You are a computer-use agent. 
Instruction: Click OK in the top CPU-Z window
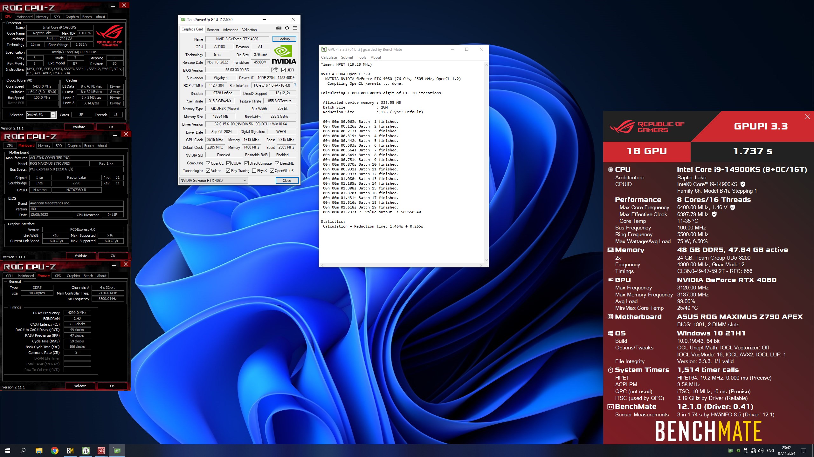point(111,127)
